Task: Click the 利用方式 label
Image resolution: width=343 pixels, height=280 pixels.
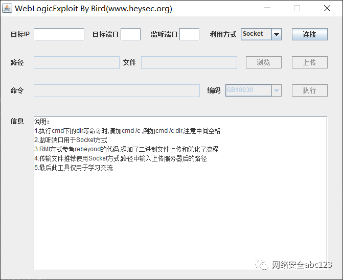Action: [223, 34]
